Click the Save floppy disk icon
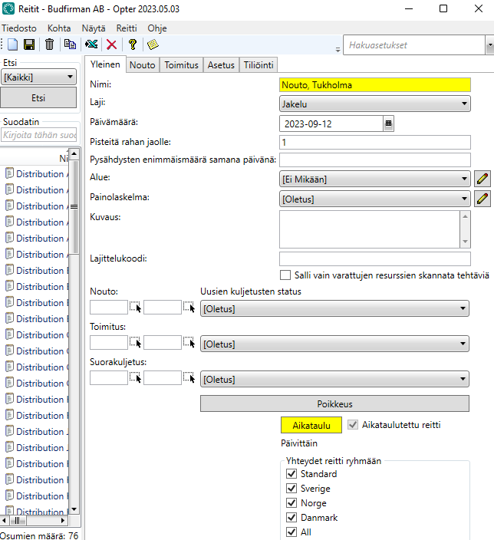494x540 pixels. click(x=29, y=45)
